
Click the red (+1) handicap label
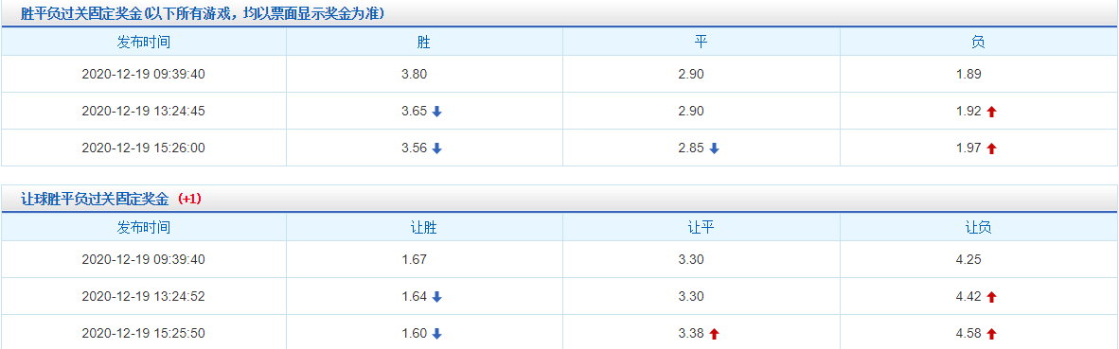(x=190, y=200)
